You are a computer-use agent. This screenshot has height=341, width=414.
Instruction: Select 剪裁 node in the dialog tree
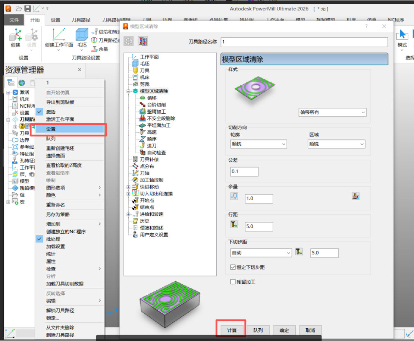point(145,84)
